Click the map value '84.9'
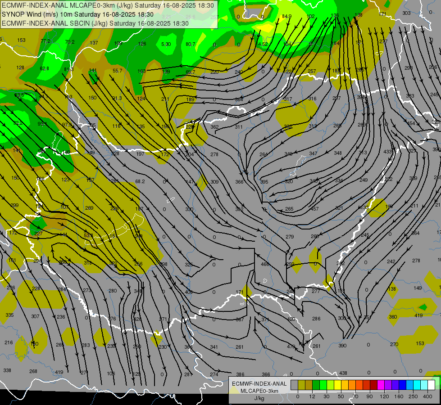This screenshot has width=441, height=405. coord(286,16)
